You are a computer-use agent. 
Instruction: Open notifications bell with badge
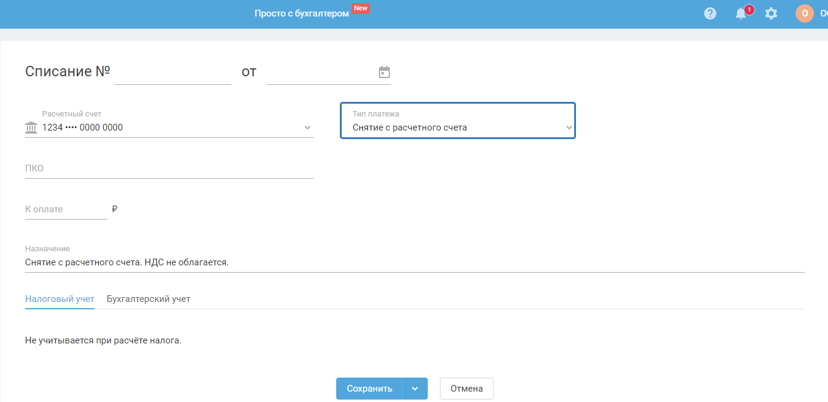tap(743, 13)
